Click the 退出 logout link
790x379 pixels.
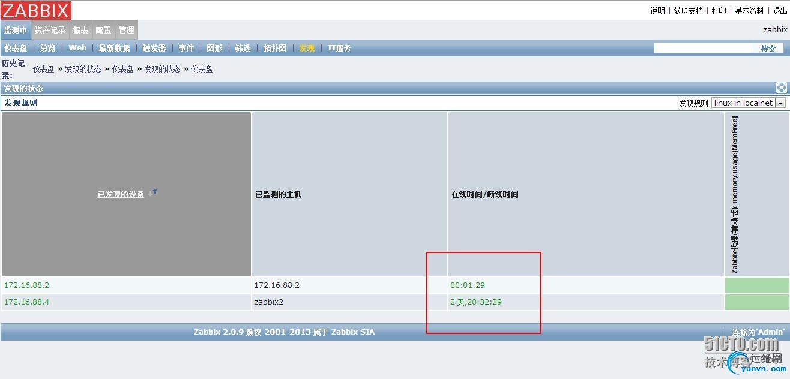tap(780, 11)
